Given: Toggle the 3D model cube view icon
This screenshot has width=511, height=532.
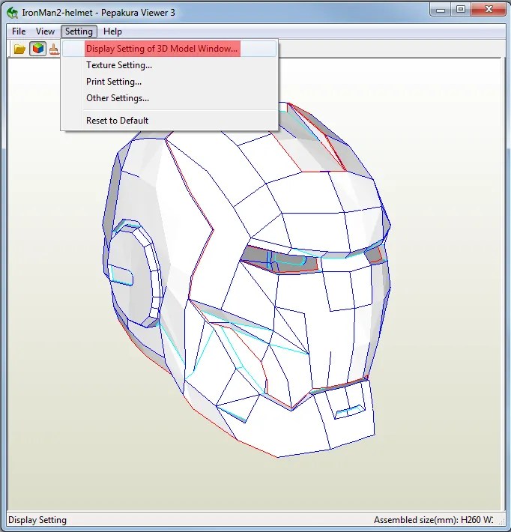Looking at the screenshot, I should (x=37, y=49).
